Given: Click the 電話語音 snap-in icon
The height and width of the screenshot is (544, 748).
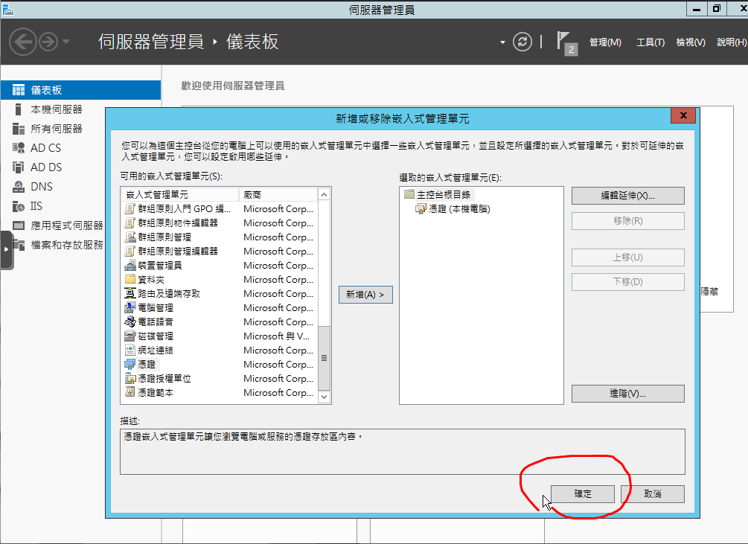Looking at the screenshot, I should coord(130,321).
